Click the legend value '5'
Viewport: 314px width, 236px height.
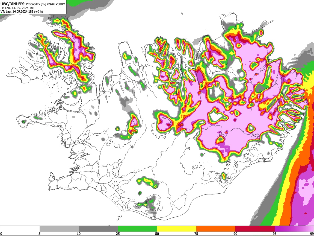39,234
